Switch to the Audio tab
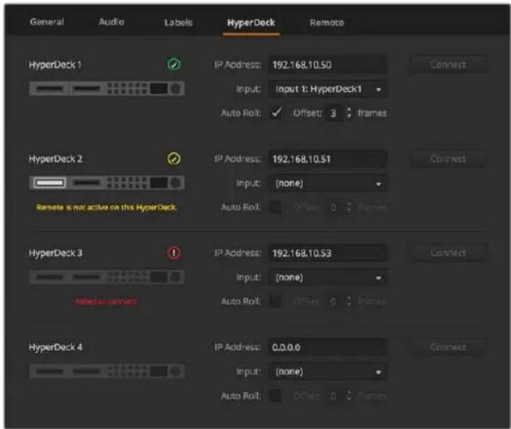 tap(111, 22)
